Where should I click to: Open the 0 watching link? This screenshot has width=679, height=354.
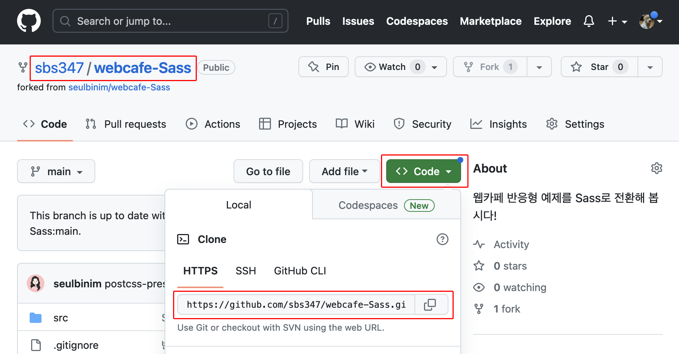510,287
